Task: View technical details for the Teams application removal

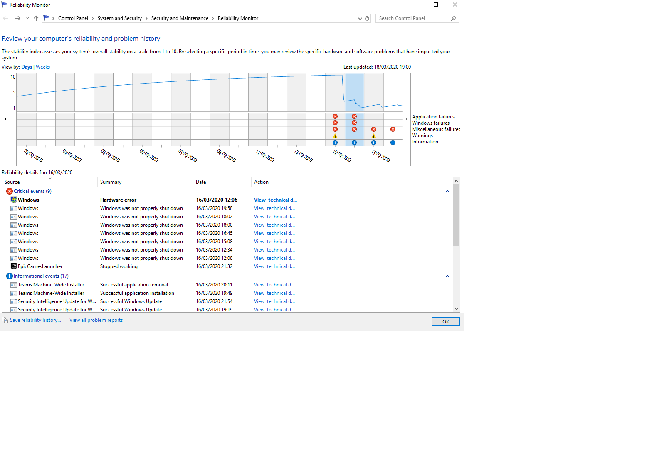Action: click(274, 285)
